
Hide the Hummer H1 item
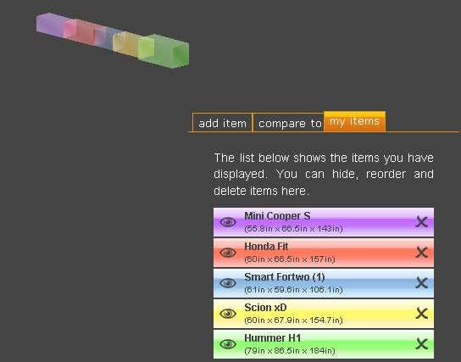click(228, 344)
